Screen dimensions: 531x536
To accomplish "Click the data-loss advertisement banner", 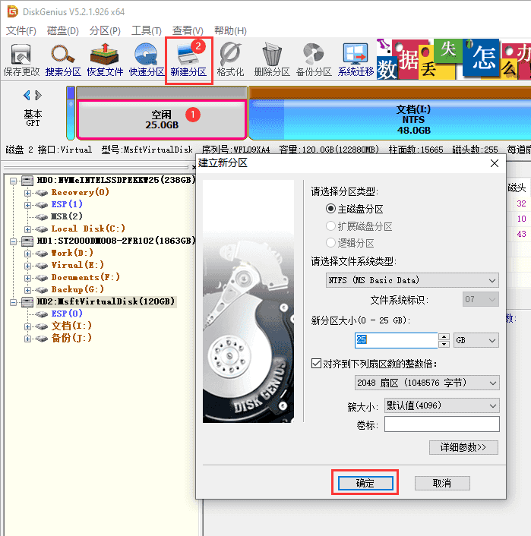I will 454,59.
